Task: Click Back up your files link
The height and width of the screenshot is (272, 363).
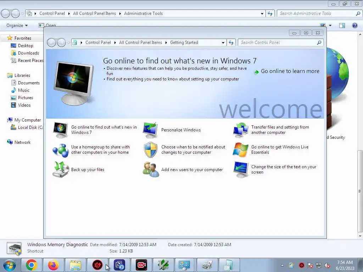Action: point(88,170)
